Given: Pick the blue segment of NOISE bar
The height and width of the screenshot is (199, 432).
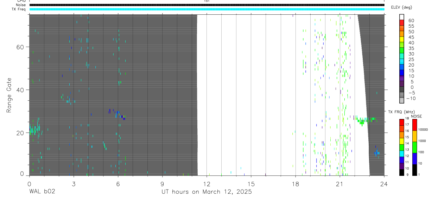Looking at the screenshot, I should point(414,159).
